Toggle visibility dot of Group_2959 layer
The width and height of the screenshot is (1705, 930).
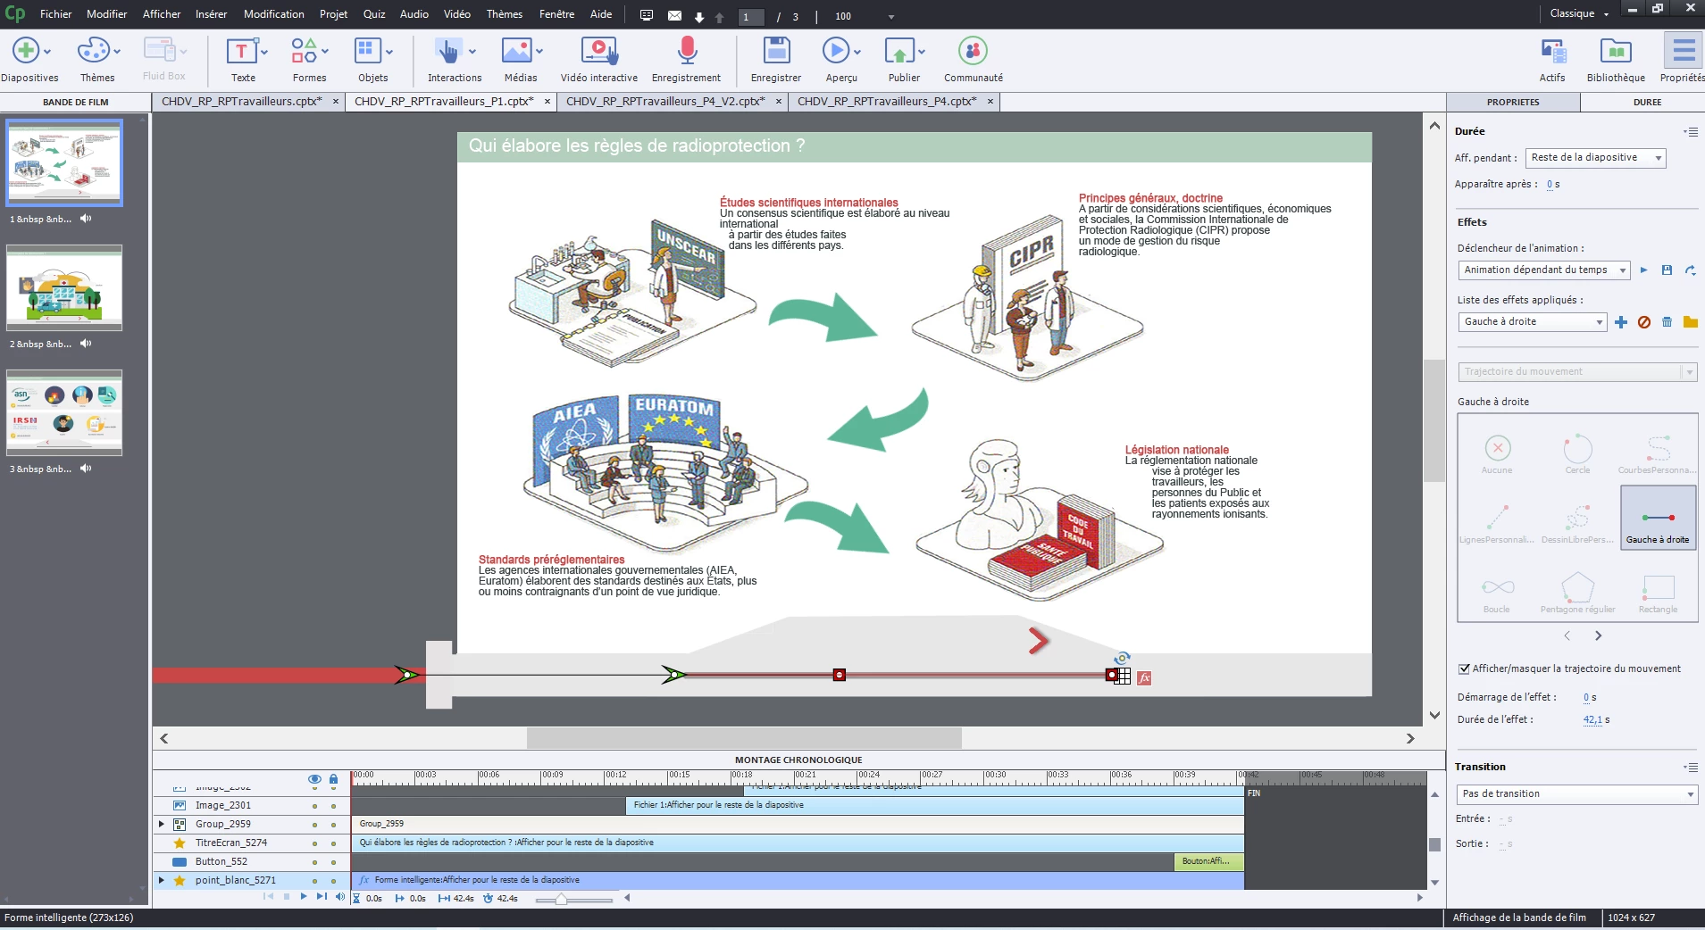[314, 825]
